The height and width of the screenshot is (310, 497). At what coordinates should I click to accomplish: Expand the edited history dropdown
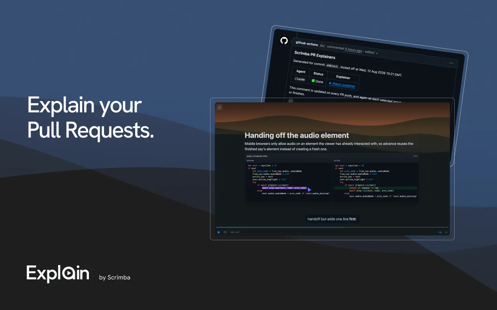pos(372,52)
